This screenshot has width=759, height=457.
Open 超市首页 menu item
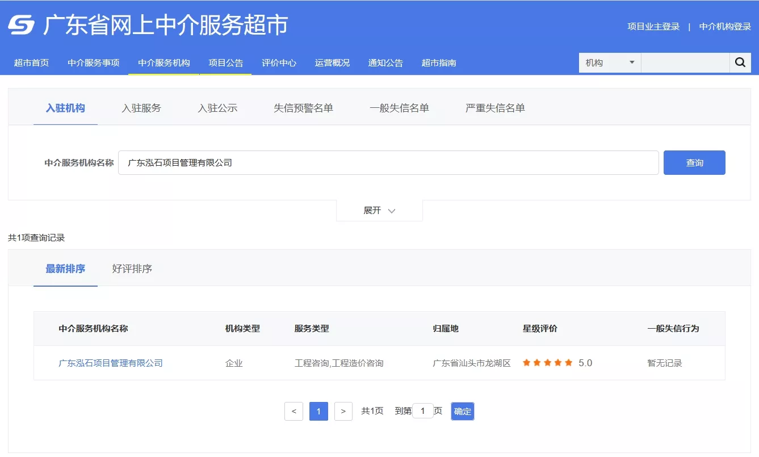click(31, 63)
